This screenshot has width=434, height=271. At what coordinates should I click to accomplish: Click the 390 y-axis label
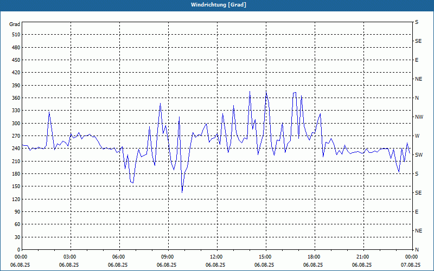click(16, 85)
